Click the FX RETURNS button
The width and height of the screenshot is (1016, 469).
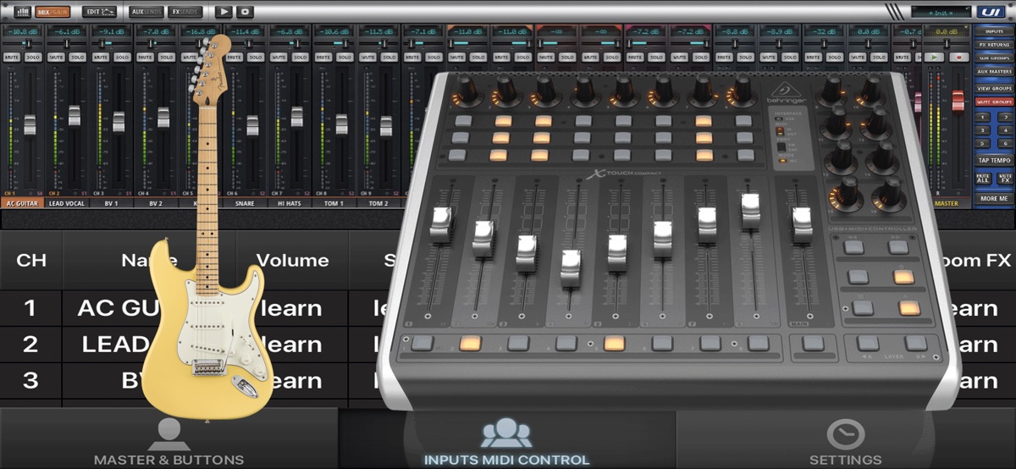(x=993, y=44)
